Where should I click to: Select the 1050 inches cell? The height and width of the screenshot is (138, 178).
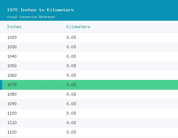[x=12, y=66]
